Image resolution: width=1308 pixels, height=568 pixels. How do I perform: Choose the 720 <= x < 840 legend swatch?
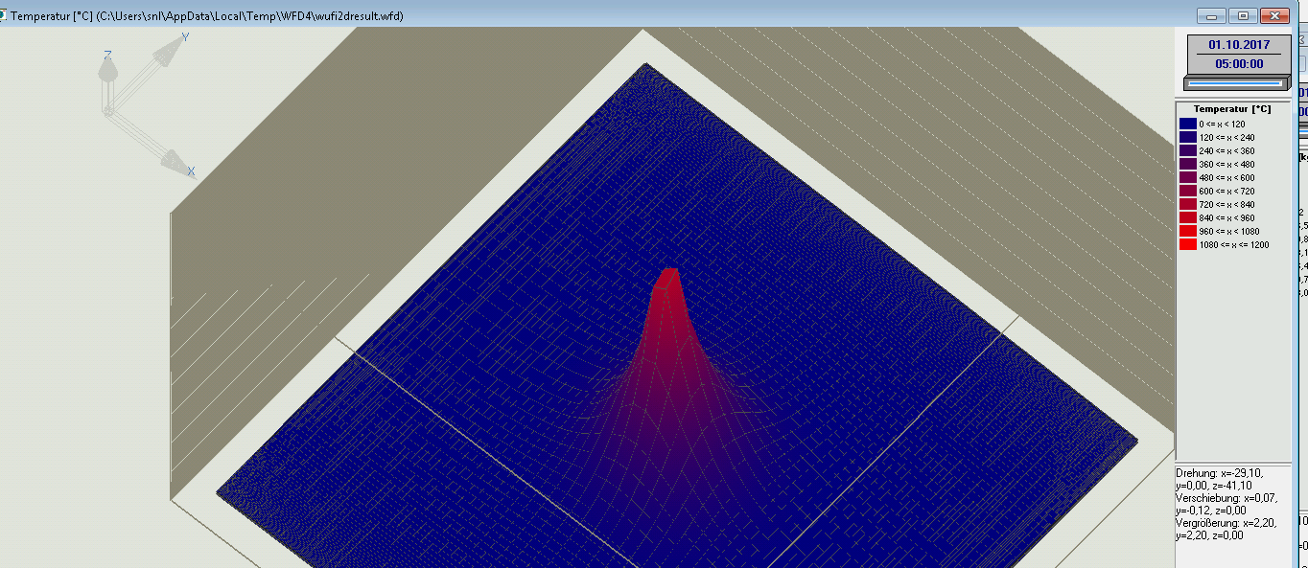pyautogui.click(x=1187, y=205)
